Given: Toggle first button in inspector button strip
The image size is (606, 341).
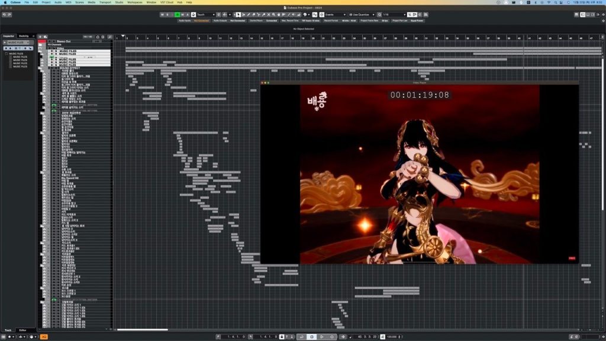Looking at the screenshot, I should pos(6,49).
